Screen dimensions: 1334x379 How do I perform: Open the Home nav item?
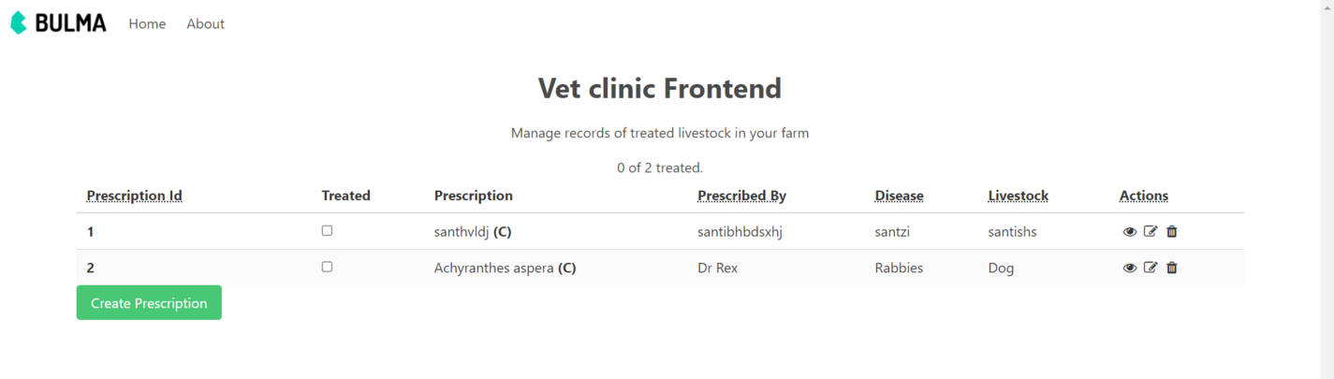click(147, 24)
